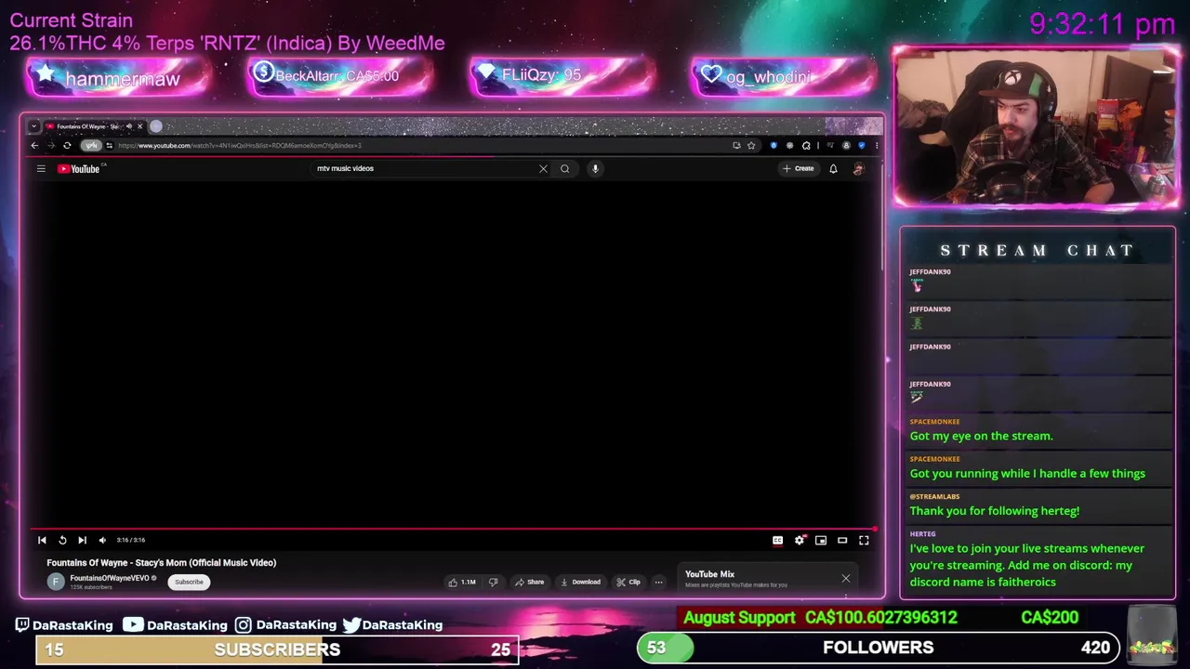1190x669 pixels.
Task: Go to the YouTube home logo
Action: tap(79, 168)
